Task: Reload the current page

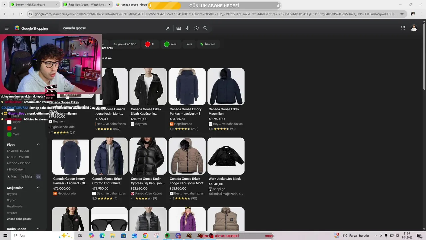Action: click(21, 14)
